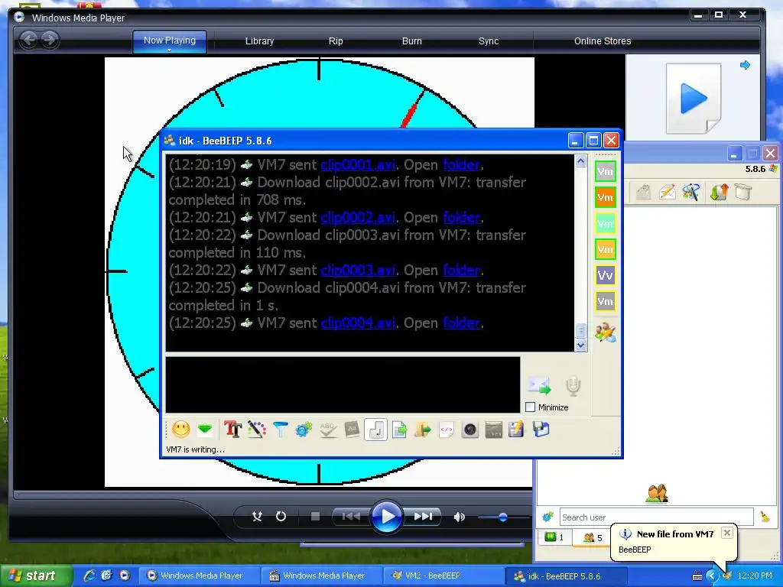Select gray Vm avatar with green border
The image size is (783, 587).
(x=606, y=171)
